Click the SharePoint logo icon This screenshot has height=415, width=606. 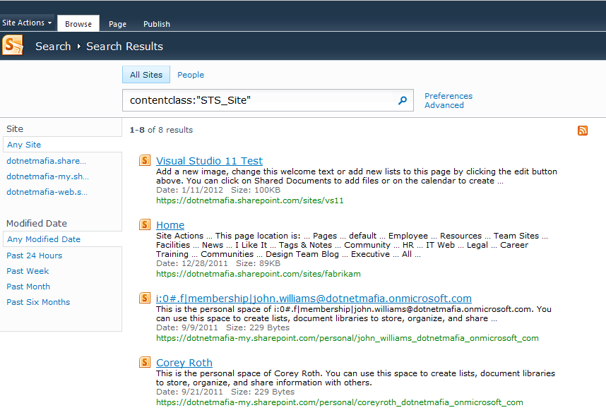point(13,45)
